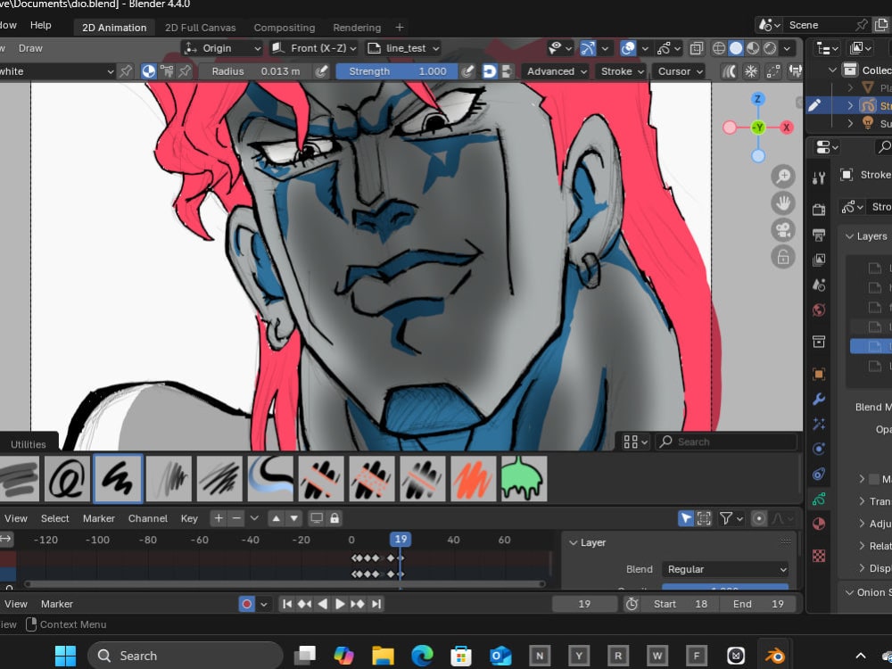
Task: Open the Modifiers wrench tab
Action: [x=819, y=399]
